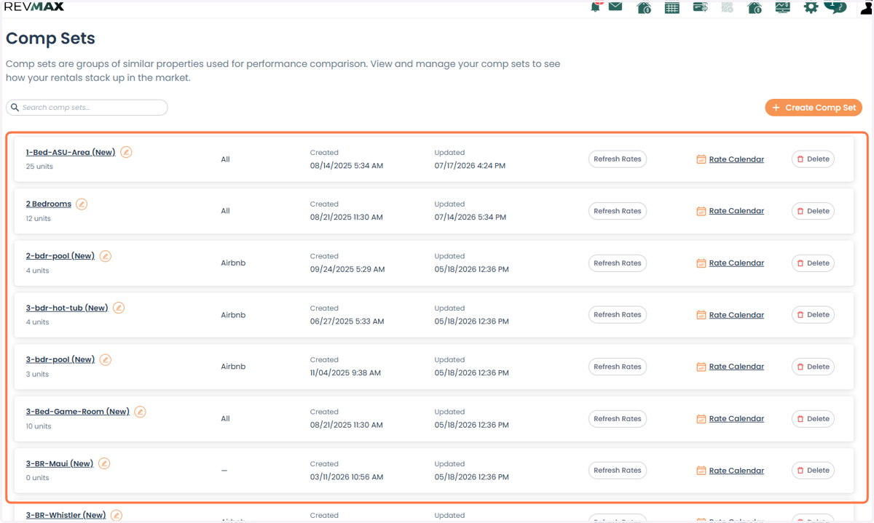Click the '12 units' text
This screenshot has height=523, width=874.
[x=39, y=218]
